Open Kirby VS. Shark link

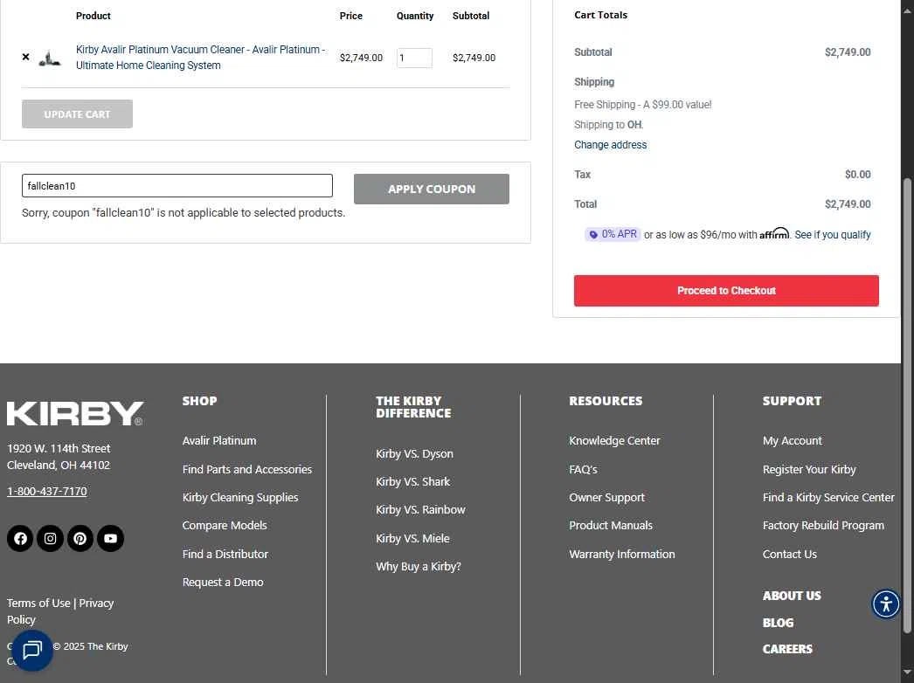[412, 481]
